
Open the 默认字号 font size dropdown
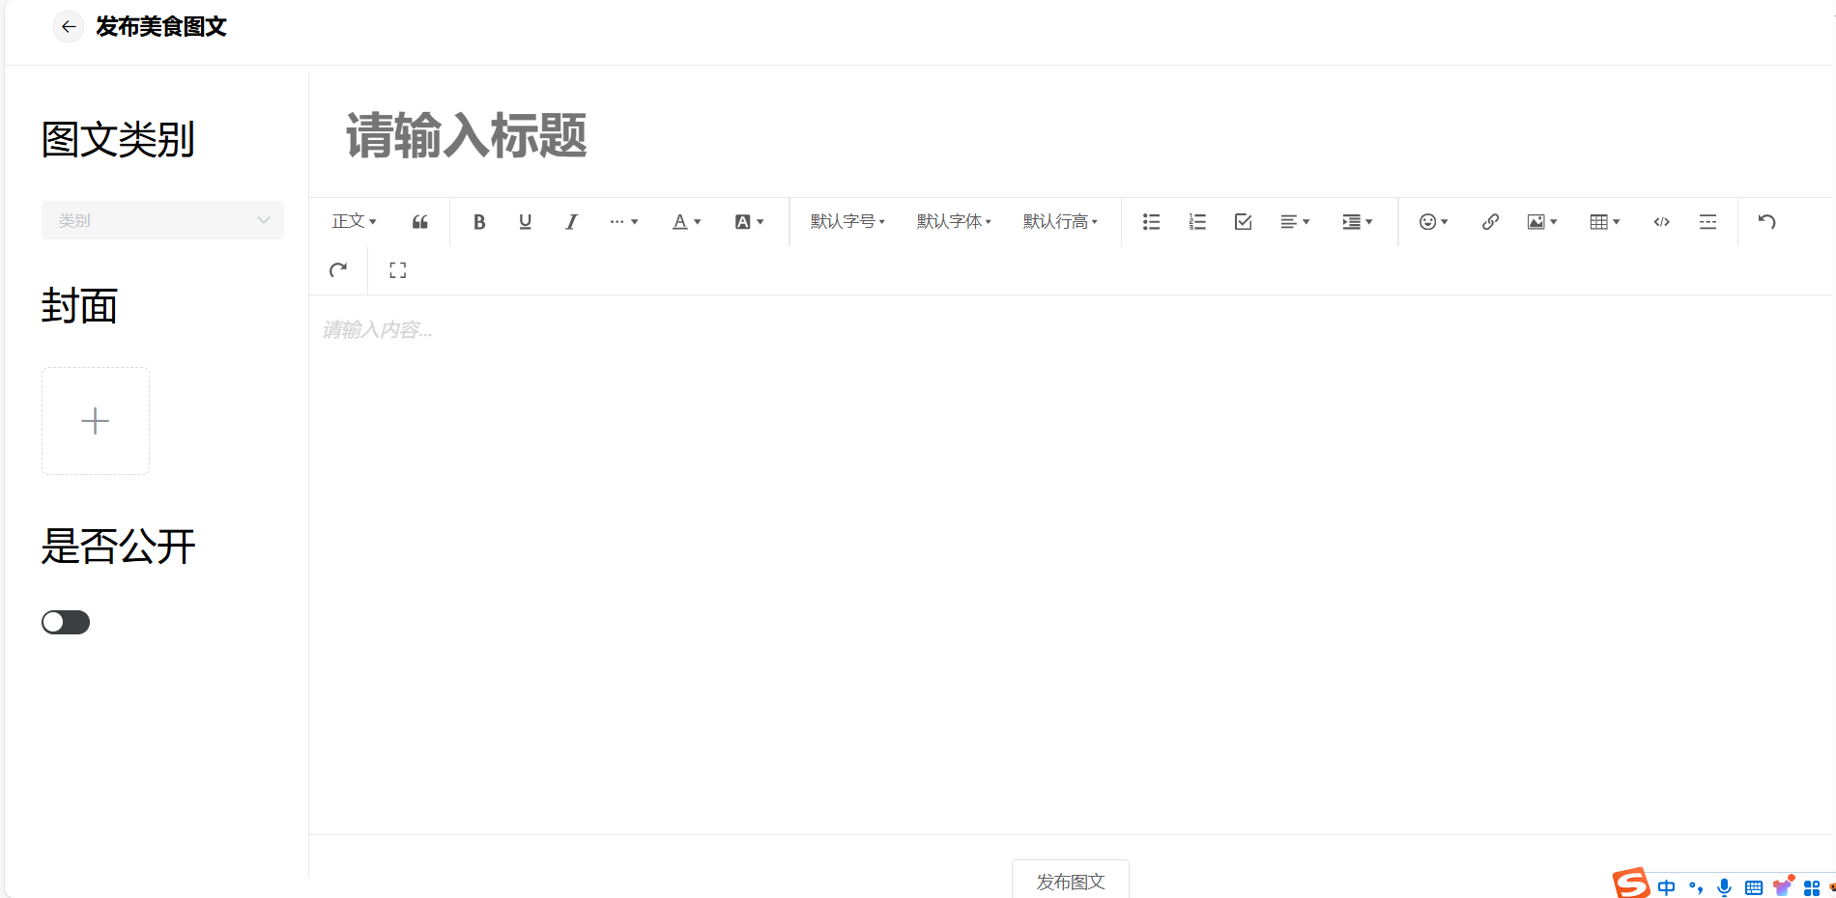tap(847, 222)
